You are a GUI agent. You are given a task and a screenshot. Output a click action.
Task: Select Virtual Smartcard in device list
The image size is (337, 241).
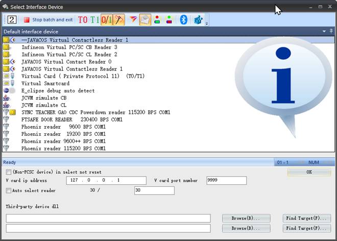click(x=45, y=83)
